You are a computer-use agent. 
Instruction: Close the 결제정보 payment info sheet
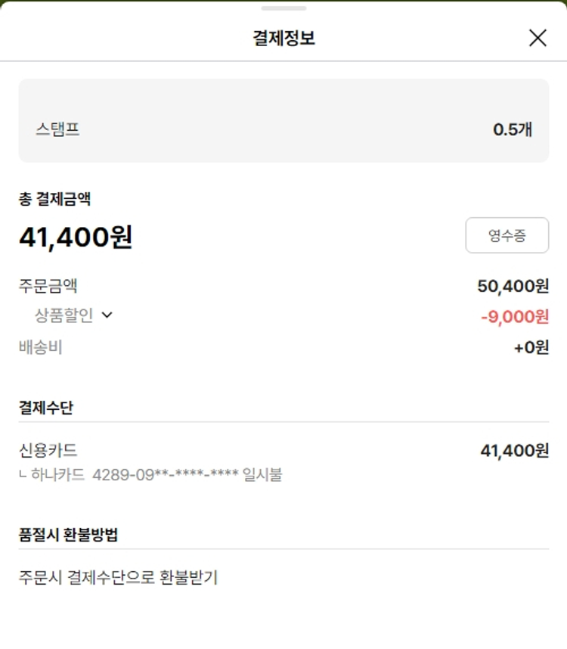(x=538, y=38)
